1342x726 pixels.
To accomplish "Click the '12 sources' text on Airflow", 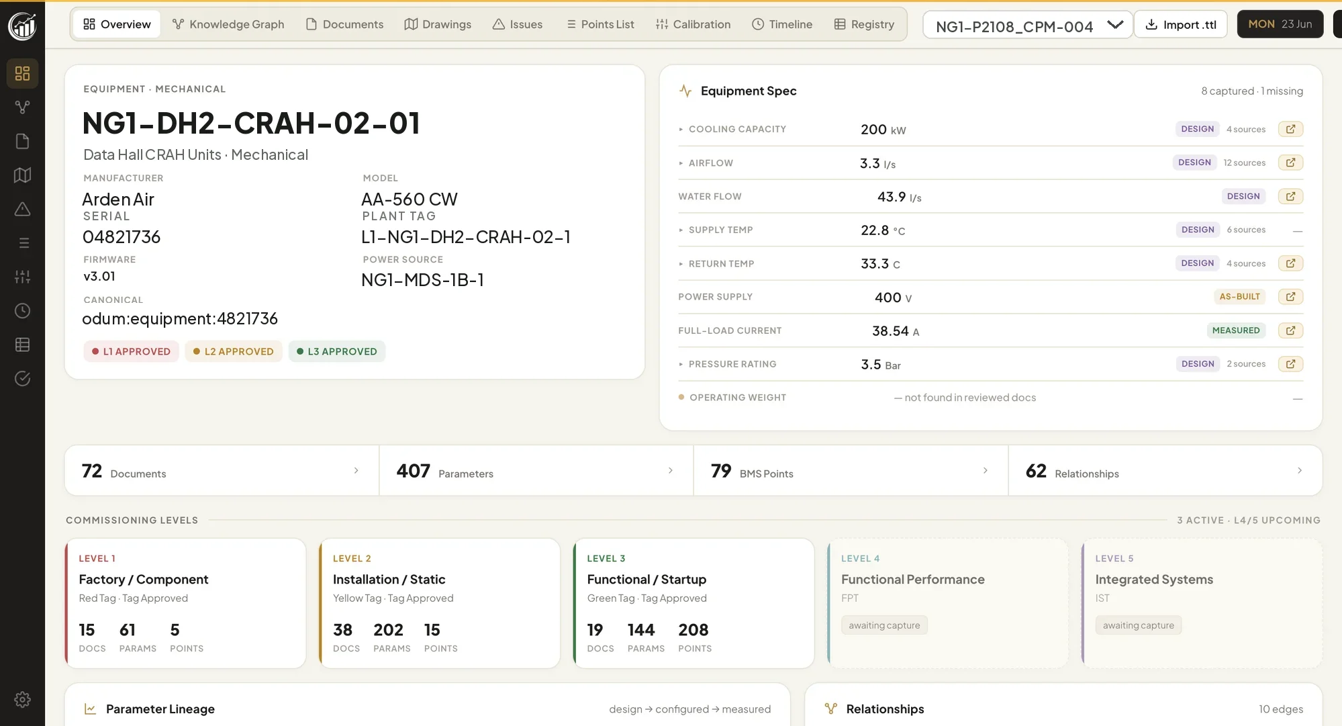I will click(x=1244, y=163).
